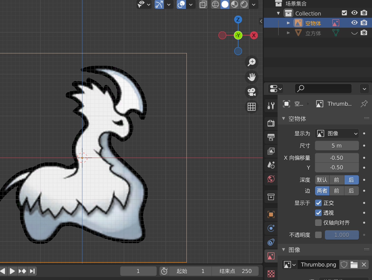This screenshot has height=280, width=372.
Task: Enable 仅轴向对齐 checkbox
Action: (x=318, y=223)
